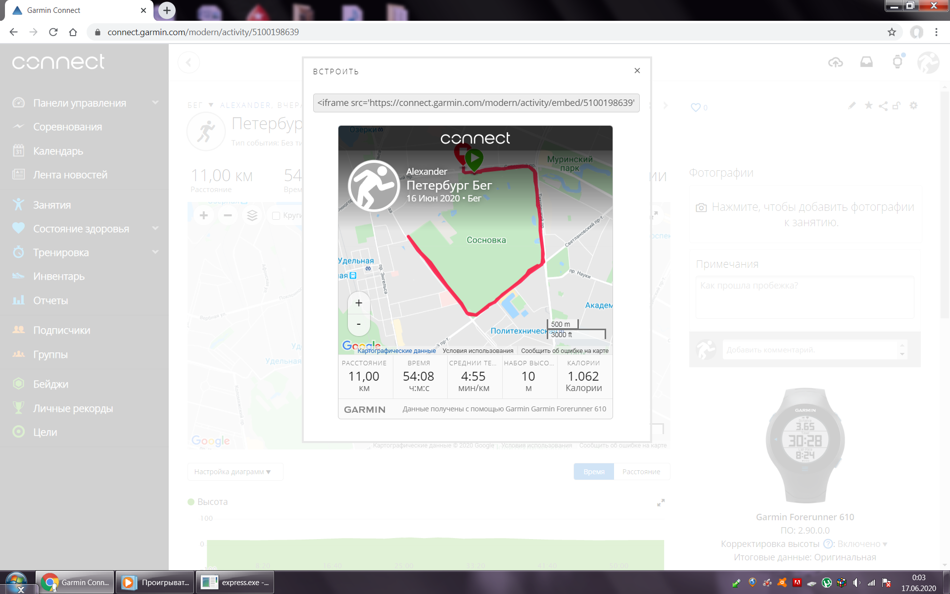Open the activity settings gear
Viewport: 950px width, 594px height.
(913, 105)
